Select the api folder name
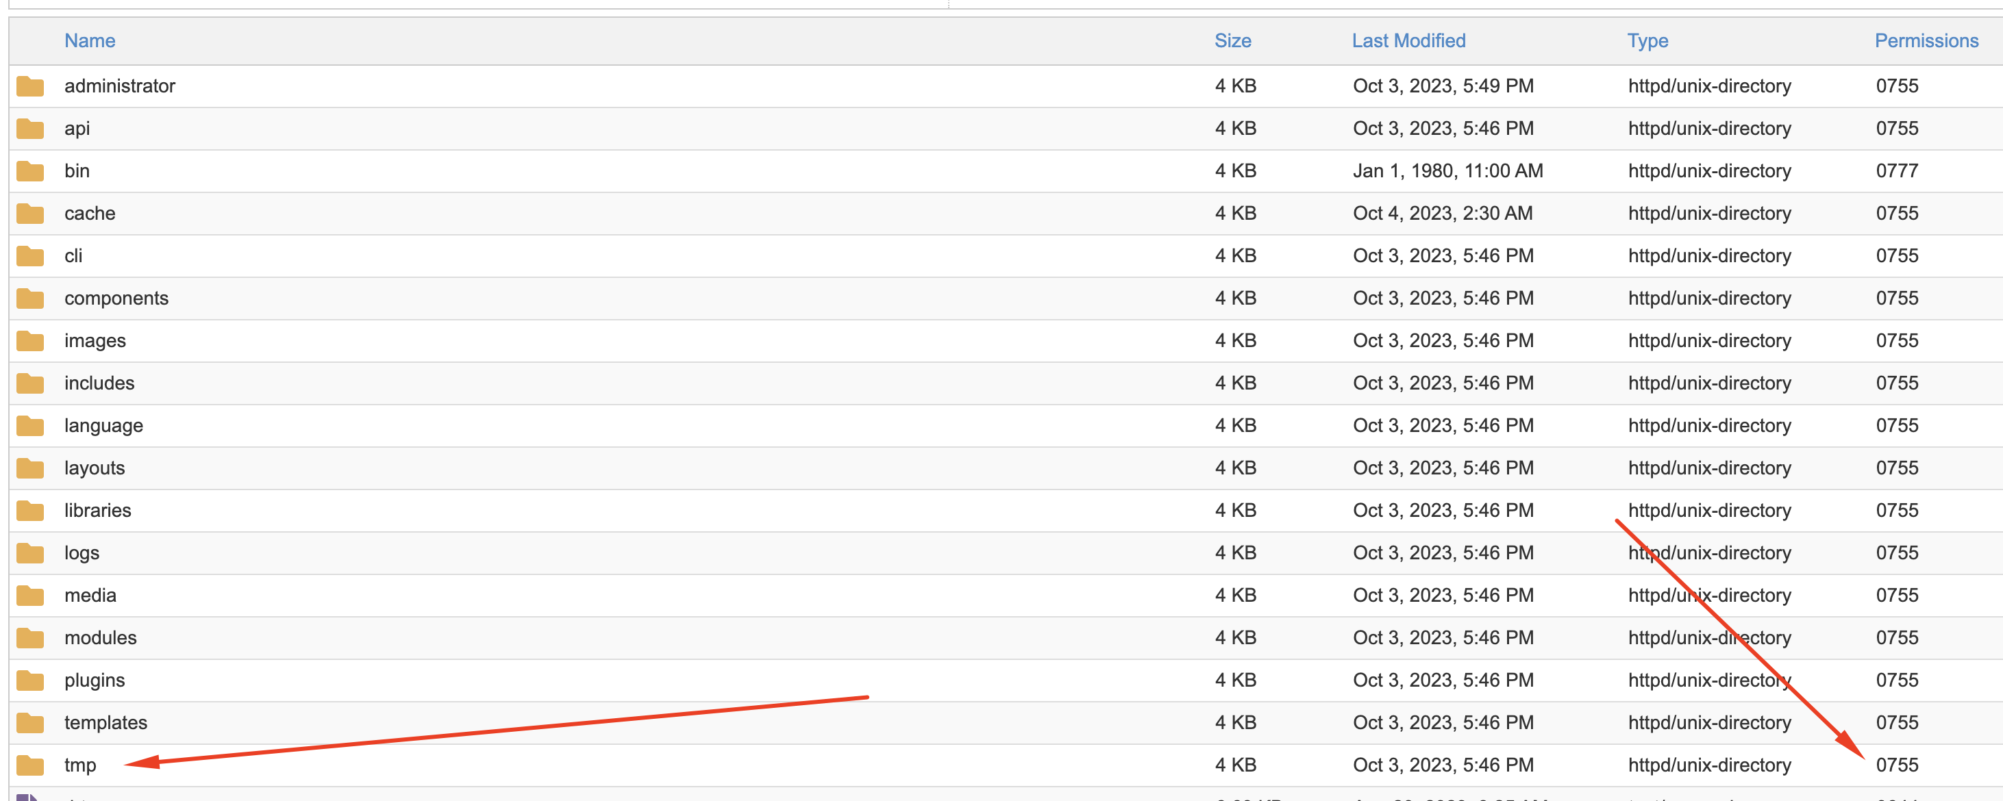The image size is (2003, 801). 77,128
